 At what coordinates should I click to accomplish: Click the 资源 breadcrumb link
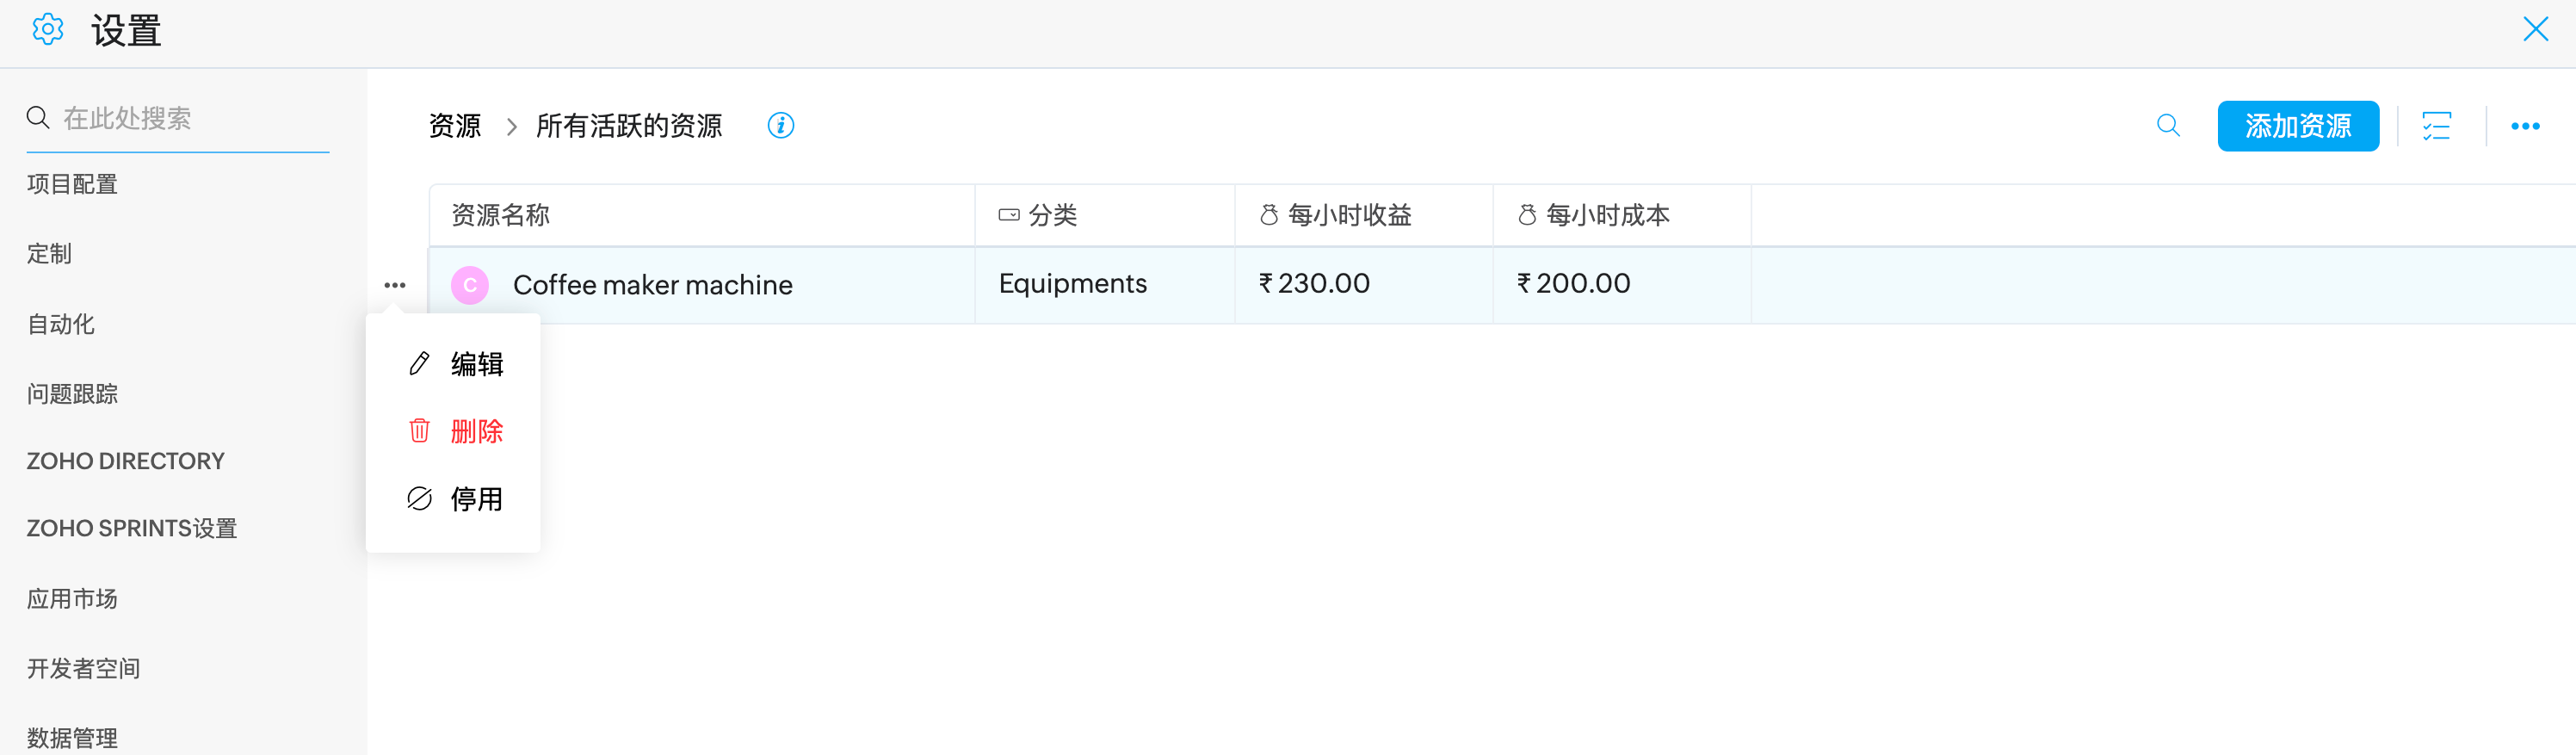tap(455, 126)
